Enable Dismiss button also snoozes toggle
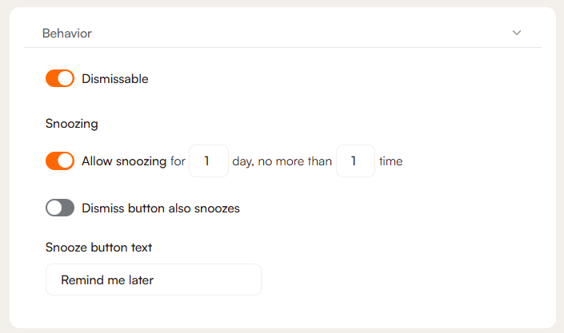The width and height of the screenshot is (564, 333). (x=60, y=208)
